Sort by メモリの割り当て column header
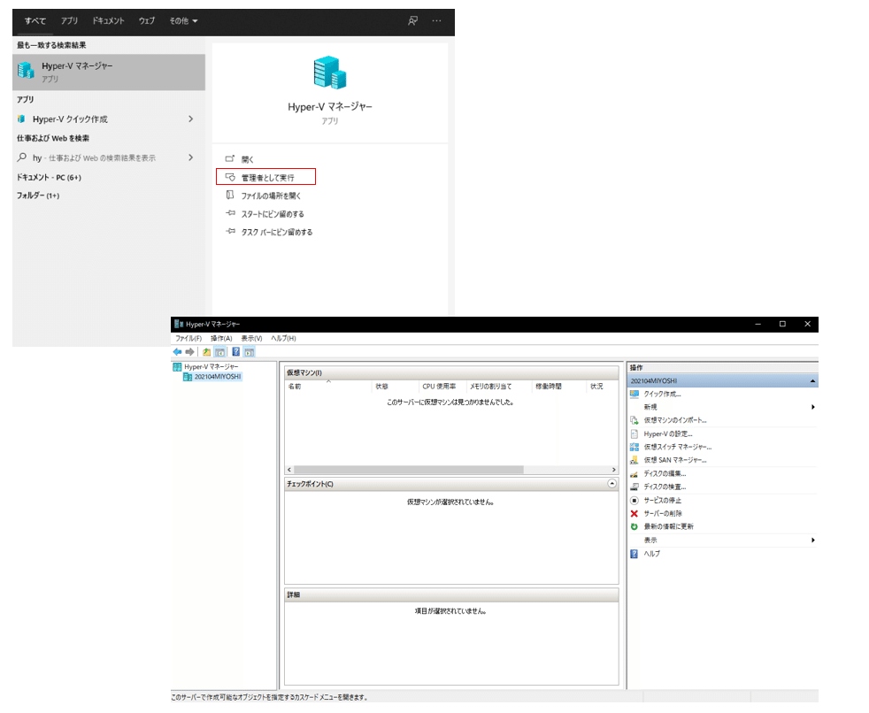Image resolution: width=869 pixels, height=713 pixels. tap(499, 387)
